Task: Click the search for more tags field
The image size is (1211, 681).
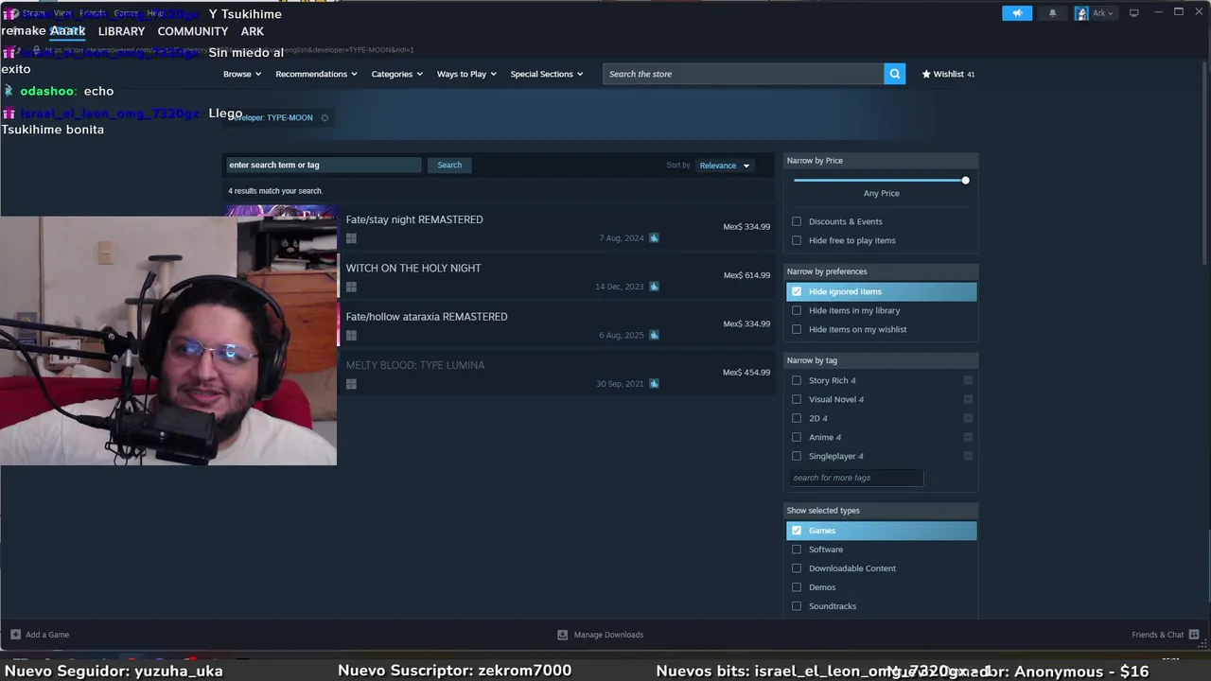Action: tap(855, 478)
